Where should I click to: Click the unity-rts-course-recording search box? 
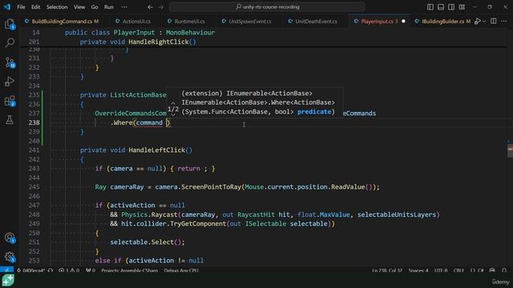coord(267,7)
